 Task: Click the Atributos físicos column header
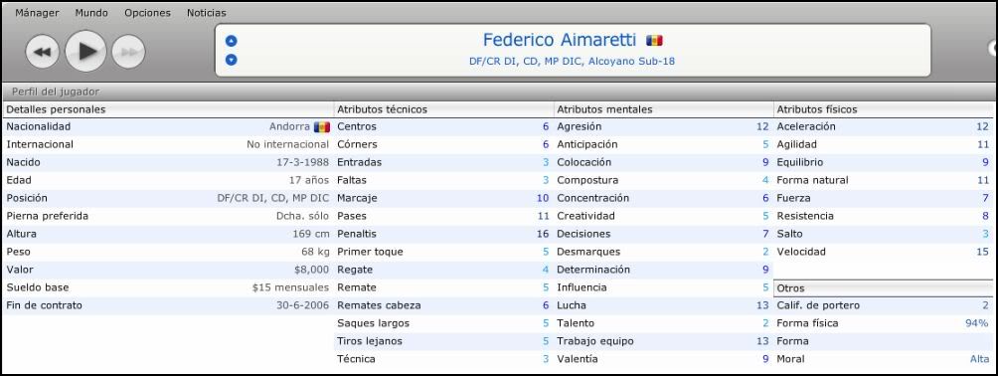[817, 109]
